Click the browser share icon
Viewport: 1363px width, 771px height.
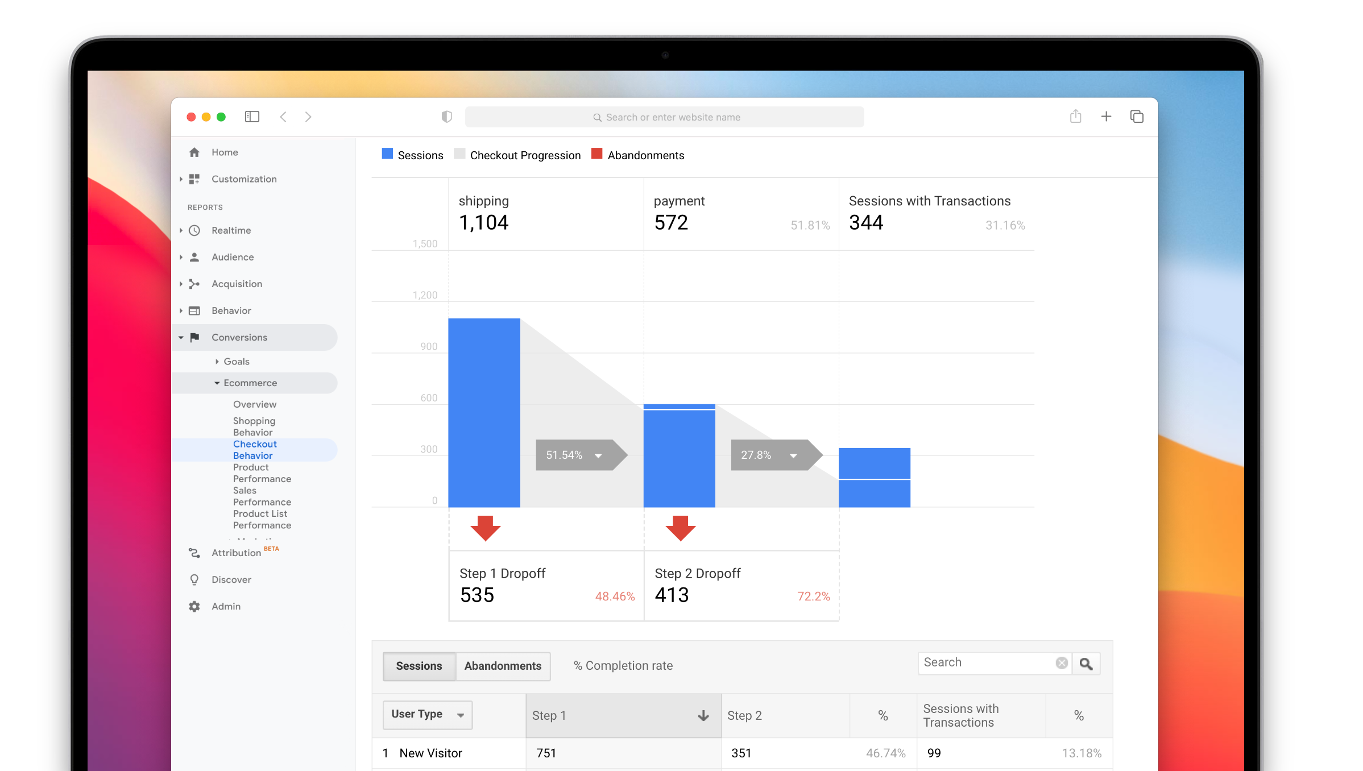tap(1075, 116)
